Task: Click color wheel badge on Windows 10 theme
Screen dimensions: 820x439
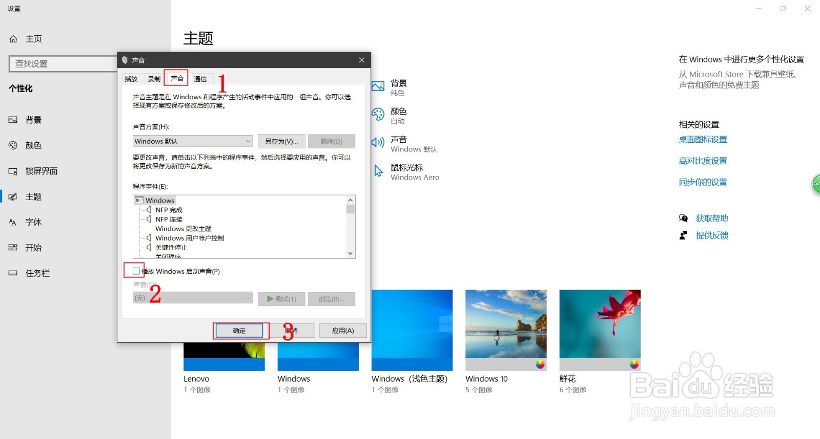Action: [x=540, y=364]
